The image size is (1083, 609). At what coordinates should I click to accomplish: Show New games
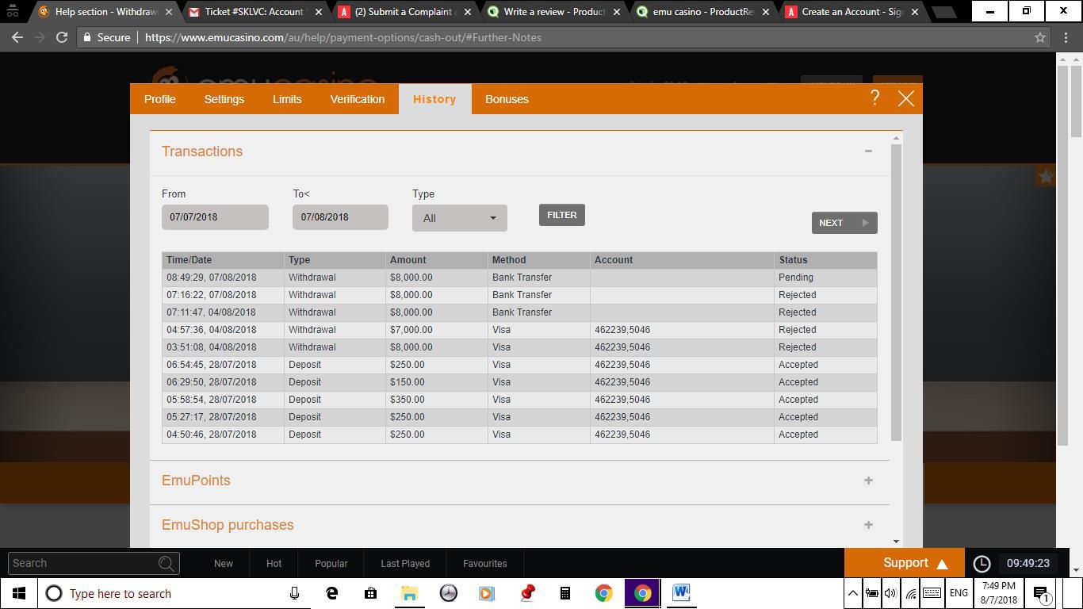coord(224,563)
